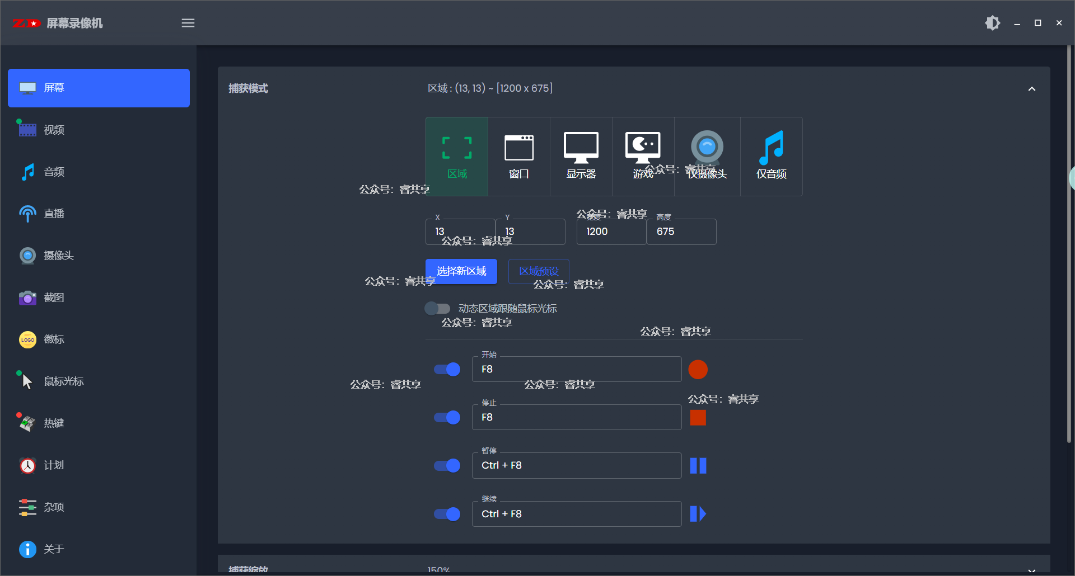Image resolution: width=1075 pixels, height=576 pixels.
Task: Open the hamburger menu icon
Action: [x=188, y=23]
